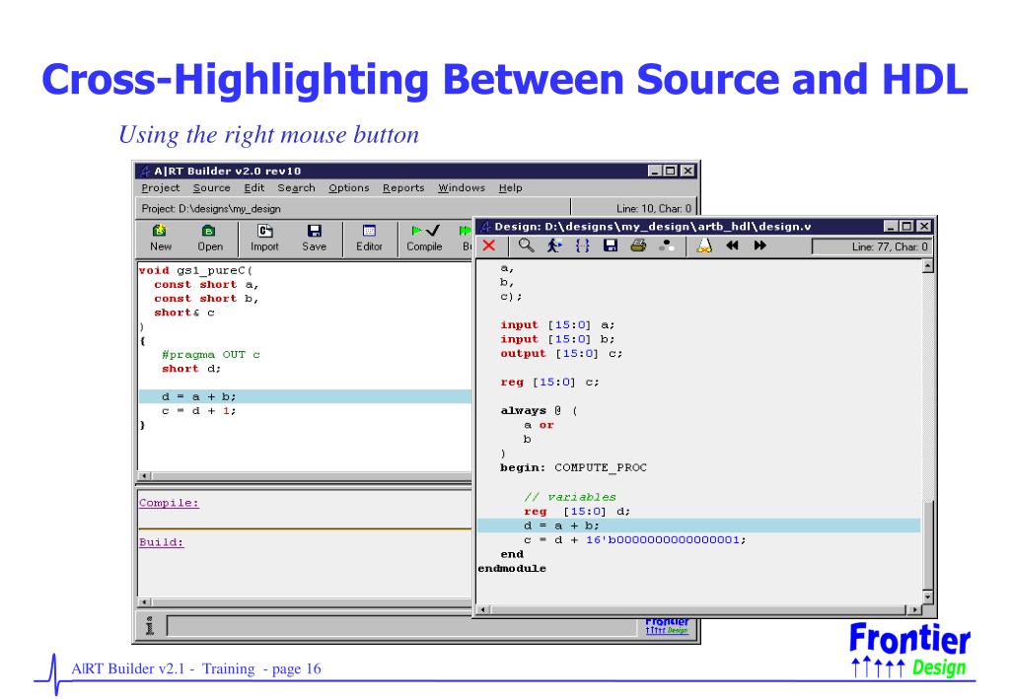This screenshot has height=699, width=1010.
Task: Click the Design window scroll-up arrow
Action: pos(927,266)
